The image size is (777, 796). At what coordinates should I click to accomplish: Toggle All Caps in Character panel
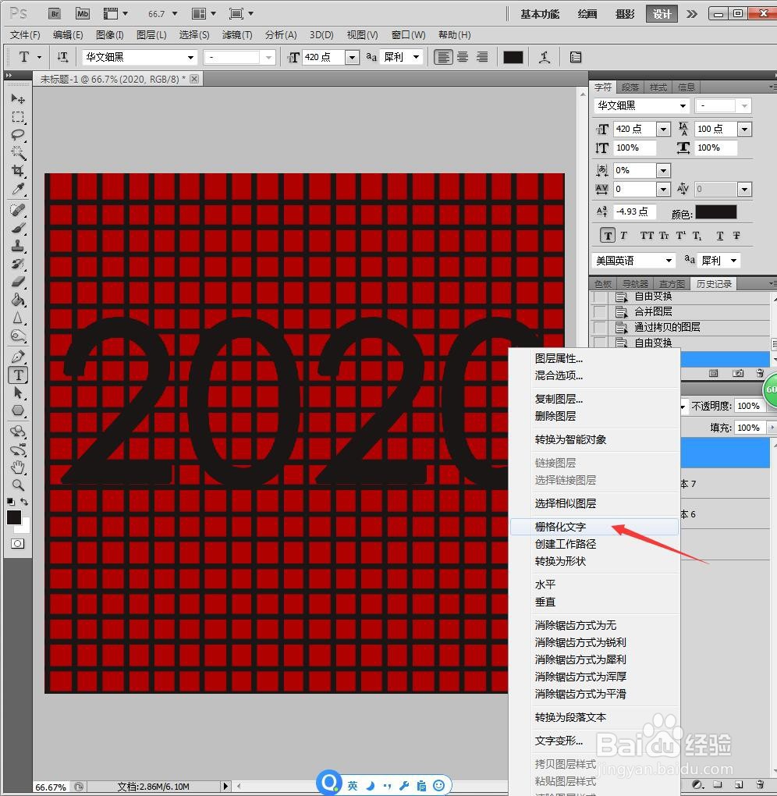[647, 236]
